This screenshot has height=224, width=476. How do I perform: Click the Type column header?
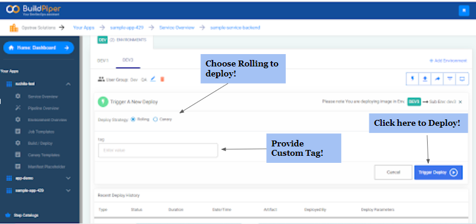tap(103, 210)
